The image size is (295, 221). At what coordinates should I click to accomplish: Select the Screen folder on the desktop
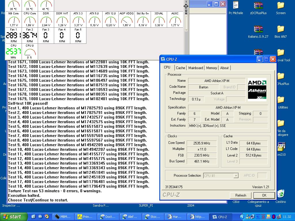(281, 5)
